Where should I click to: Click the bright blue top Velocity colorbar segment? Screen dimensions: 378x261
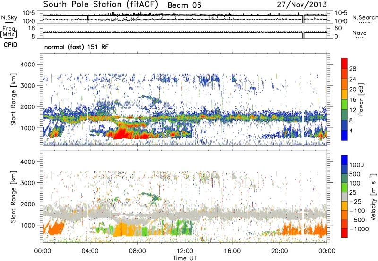[344, 160]
